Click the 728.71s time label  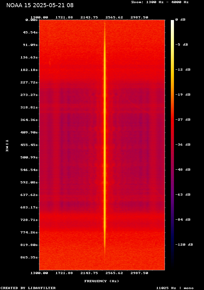[x=29, y=220]
